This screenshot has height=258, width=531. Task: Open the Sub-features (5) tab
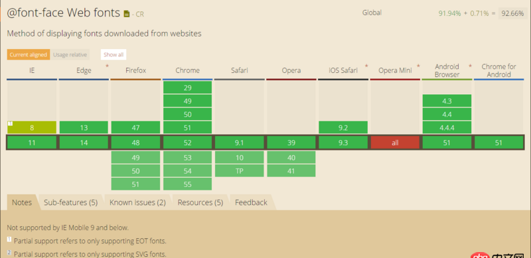pos(71,202)
